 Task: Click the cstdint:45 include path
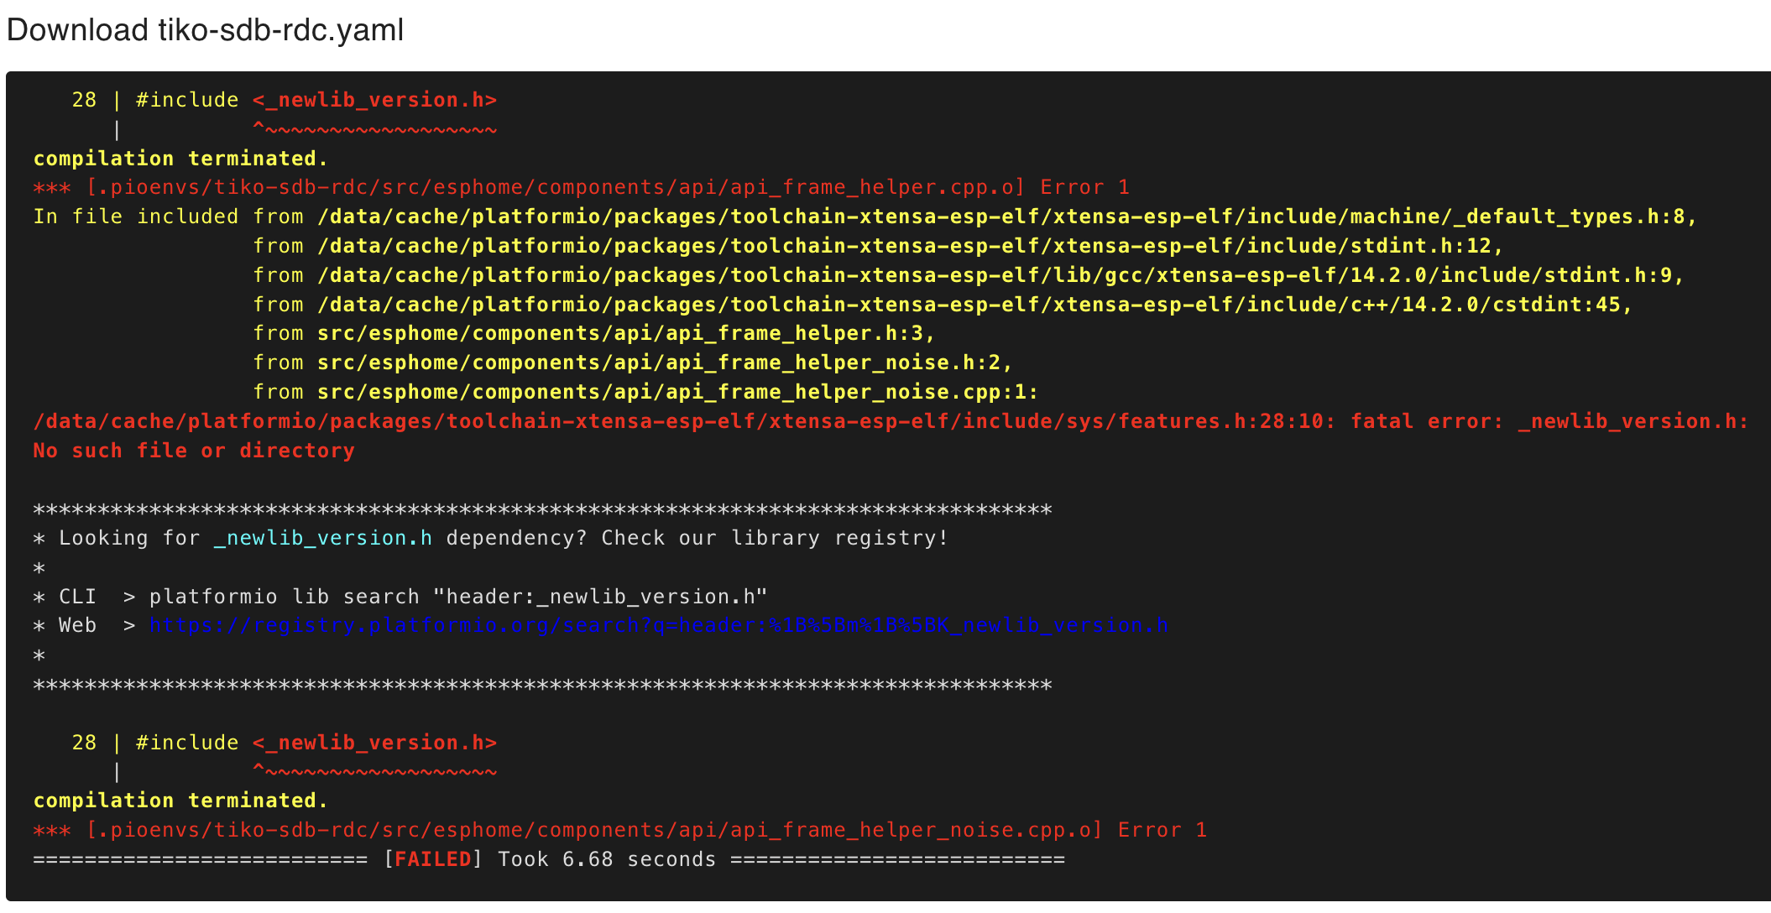tap(974, 305)
